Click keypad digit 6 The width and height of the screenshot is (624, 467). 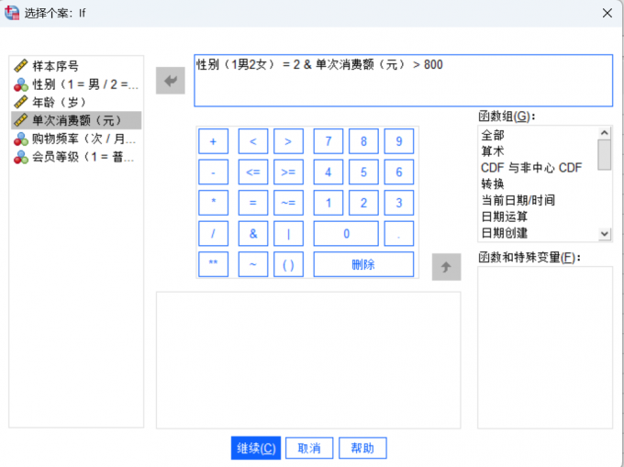[399, 172]
